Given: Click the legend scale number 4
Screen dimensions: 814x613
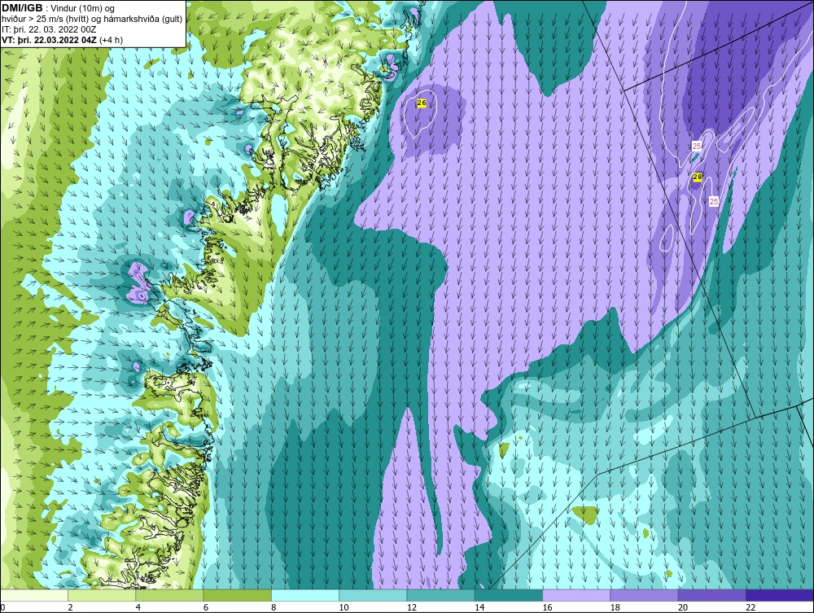Looking at the screenshot, I should 138,608.
